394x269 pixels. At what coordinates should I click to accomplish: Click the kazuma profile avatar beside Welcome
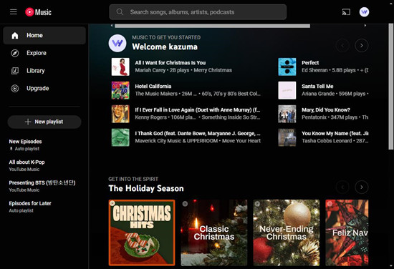[117, 43]
